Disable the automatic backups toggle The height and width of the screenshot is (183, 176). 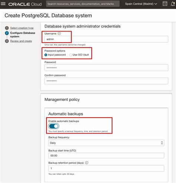pos(53,126)
